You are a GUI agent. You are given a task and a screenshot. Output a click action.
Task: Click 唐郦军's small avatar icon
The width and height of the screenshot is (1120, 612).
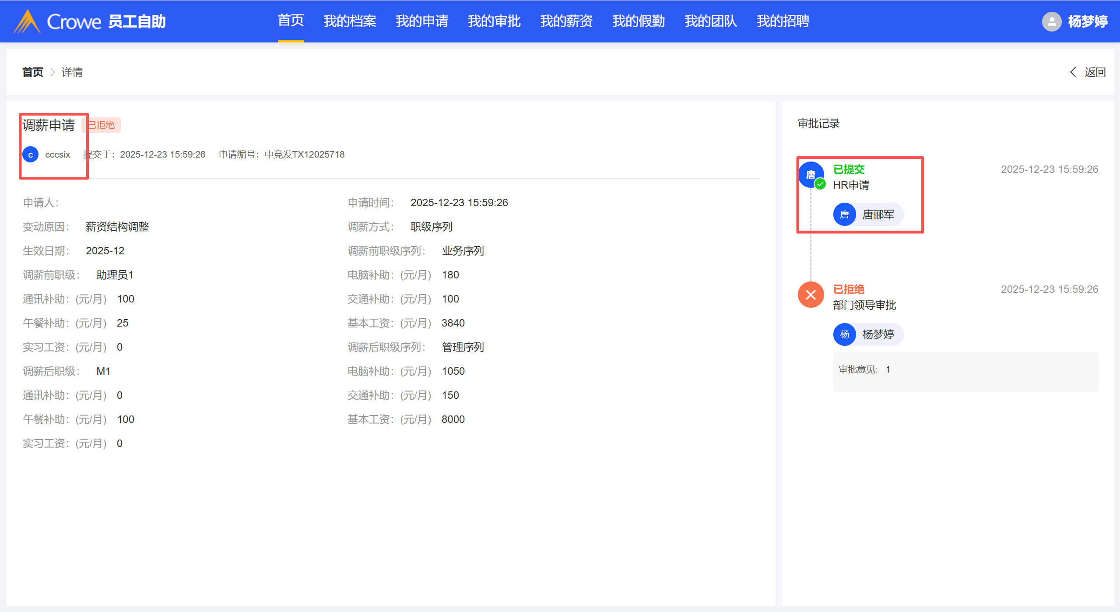pos(844,215)
